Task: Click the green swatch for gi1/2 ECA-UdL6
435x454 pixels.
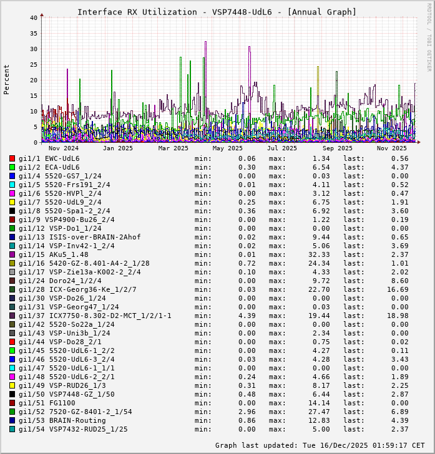Action: point(12,167)
